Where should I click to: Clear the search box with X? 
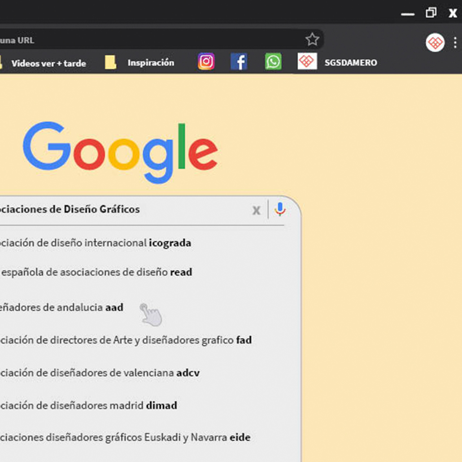pyautogui.click(x=256, y=210)
